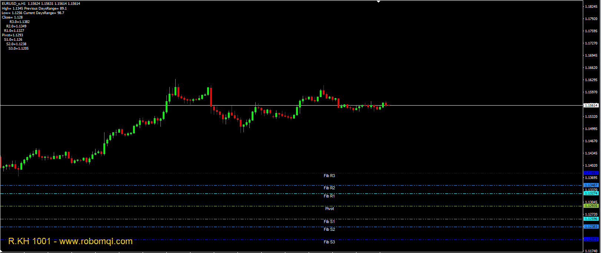Viewport: 601px width, 253px height.
Task: Click 1.13045 on the price scale
Action: pyautogui.click(x=591, y=202)
